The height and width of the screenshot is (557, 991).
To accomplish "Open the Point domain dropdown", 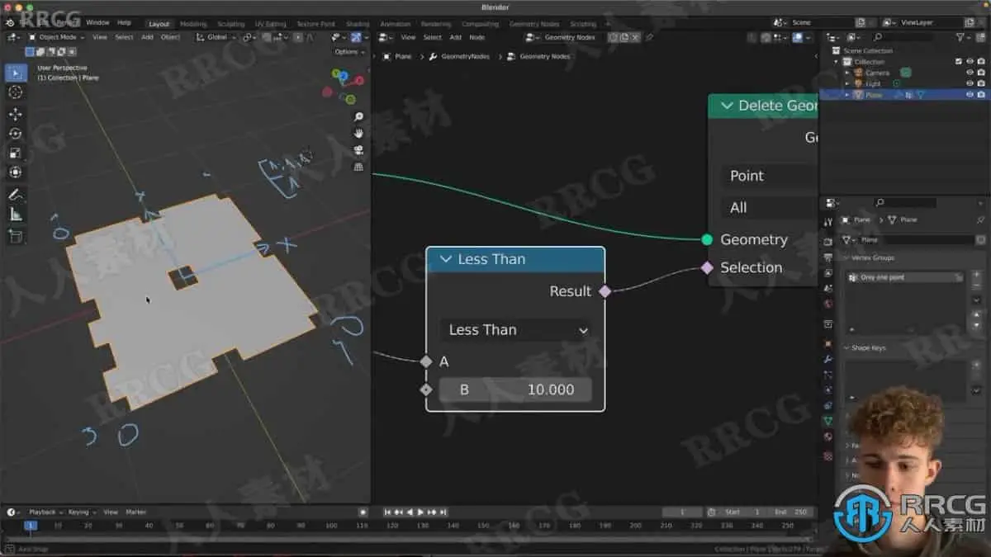I will coord(769,176).
